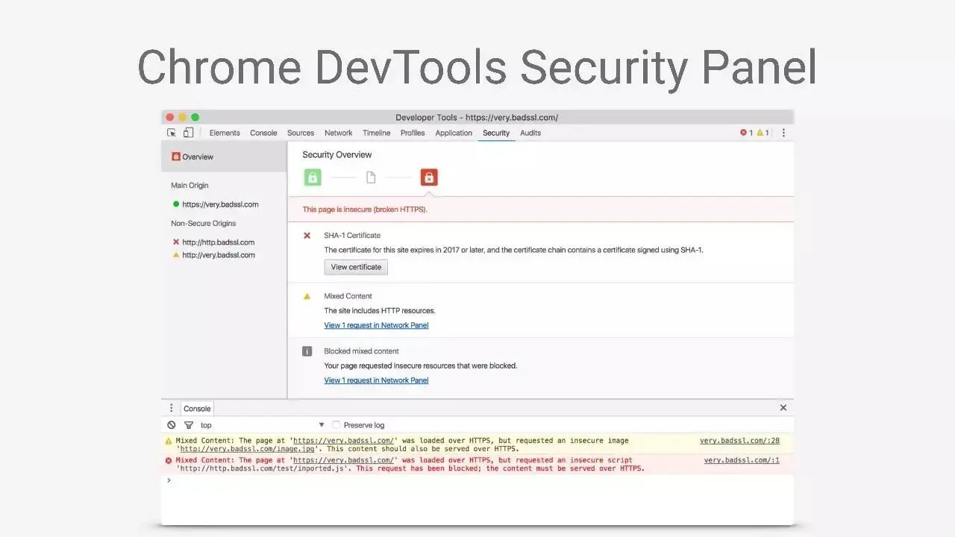Click 'The site includes HTTP resources.' text

click(x=379, y=311)
